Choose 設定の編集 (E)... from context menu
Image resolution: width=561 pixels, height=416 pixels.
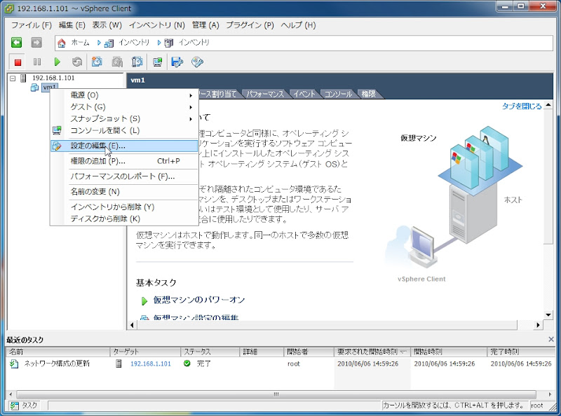124,146
